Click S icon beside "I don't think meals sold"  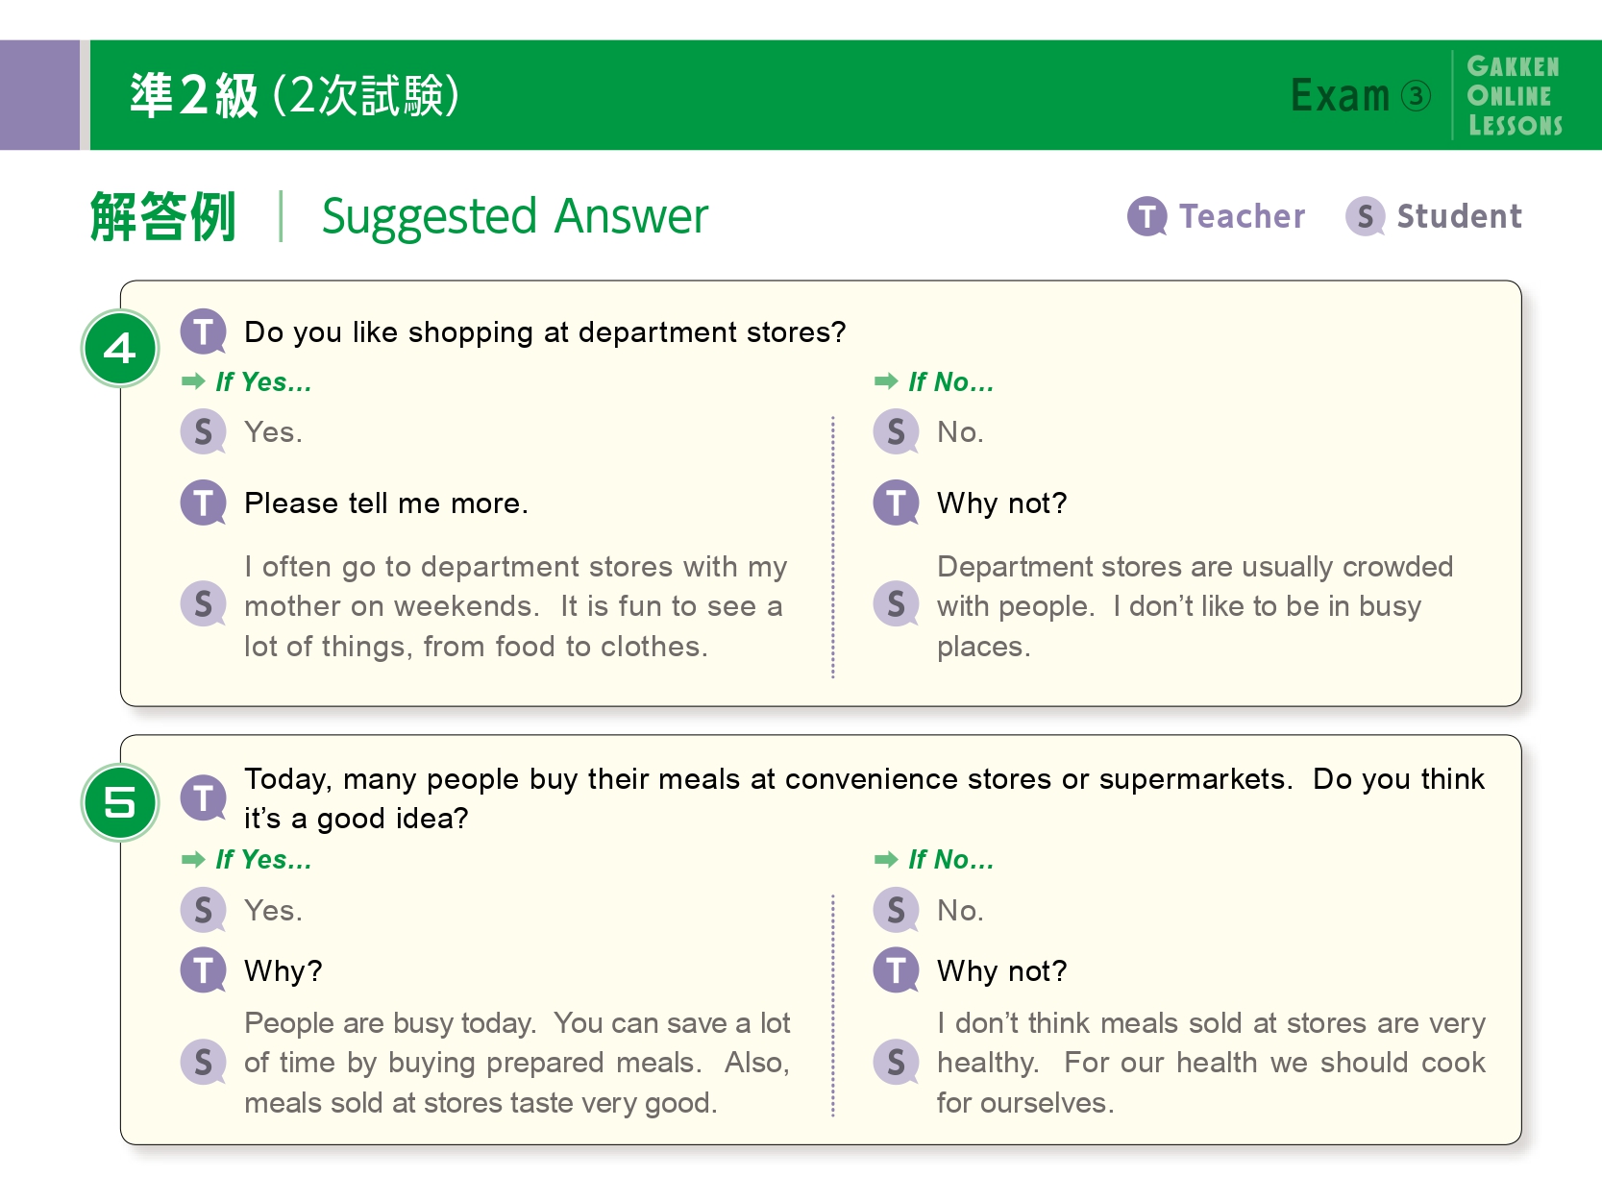(x=896, y=1062)
